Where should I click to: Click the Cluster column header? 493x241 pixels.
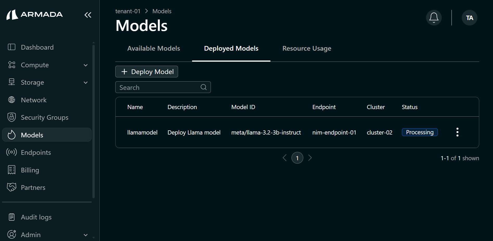(376, 107)
